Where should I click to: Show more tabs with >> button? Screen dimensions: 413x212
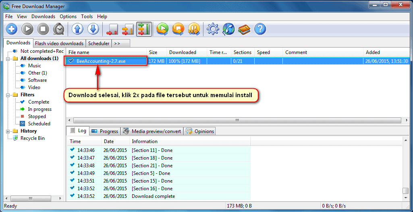(120, 44)
